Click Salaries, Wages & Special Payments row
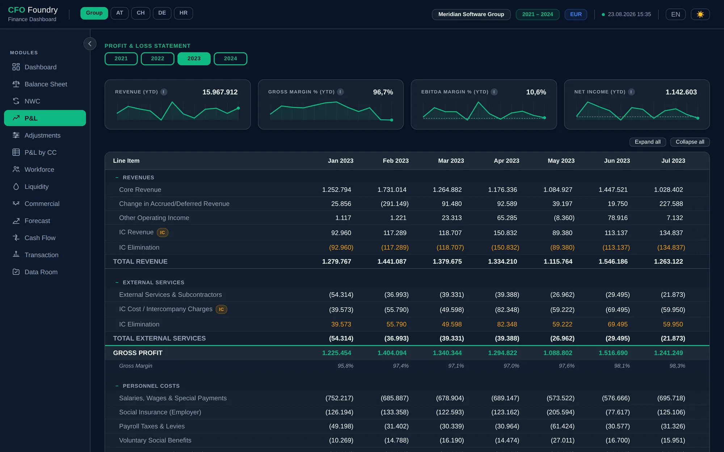This screenshot has height=452, width=724. point(407,398)
